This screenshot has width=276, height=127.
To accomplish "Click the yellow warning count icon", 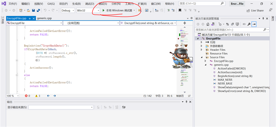I will (36, 96).
